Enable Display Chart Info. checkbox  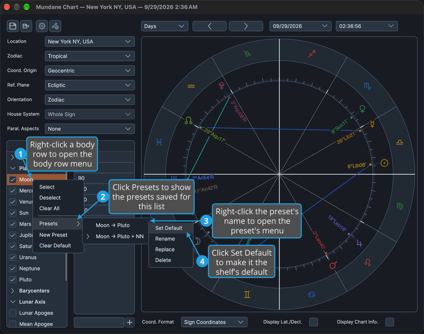tap(390, 322)
